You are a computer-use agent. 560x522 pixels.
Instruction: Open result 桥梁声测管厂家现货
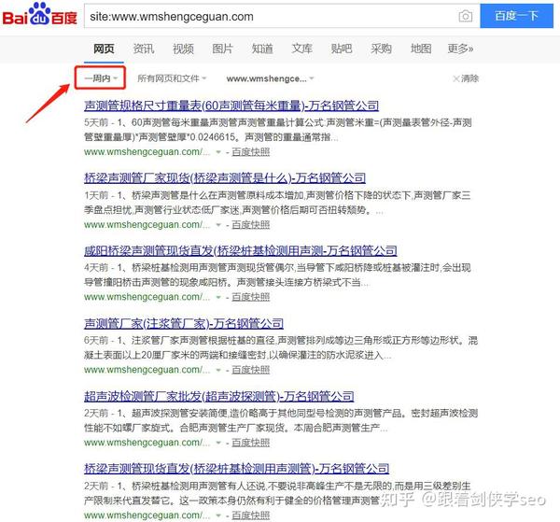pos(225,178)
